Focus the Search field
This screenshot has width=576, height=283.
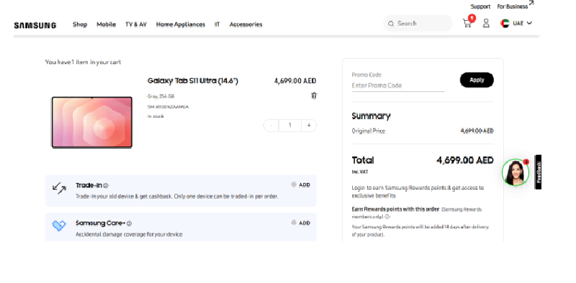pyautogui.click(x=418, y=24)
